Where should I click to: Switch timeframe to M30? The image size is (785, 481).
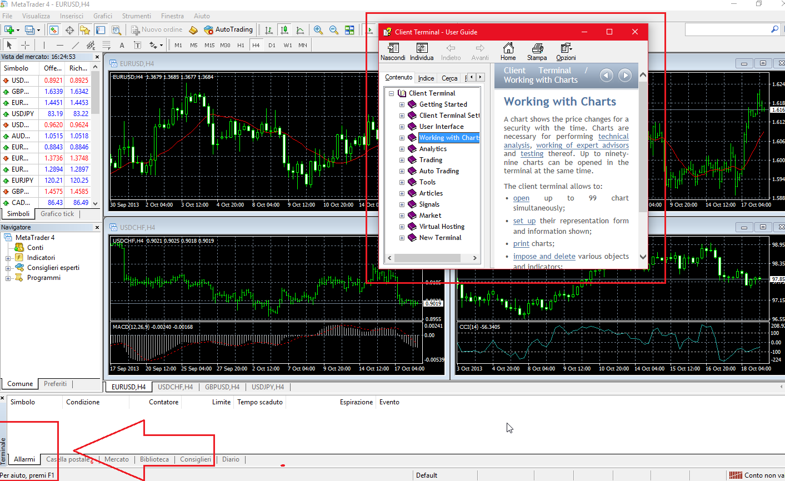coord(225,45)
